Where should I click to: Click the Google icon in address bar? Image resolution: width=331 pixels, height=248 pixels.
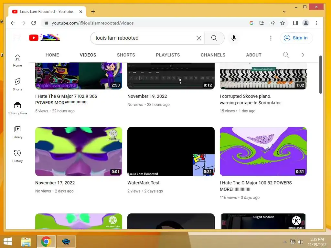(x=251, y=23)
